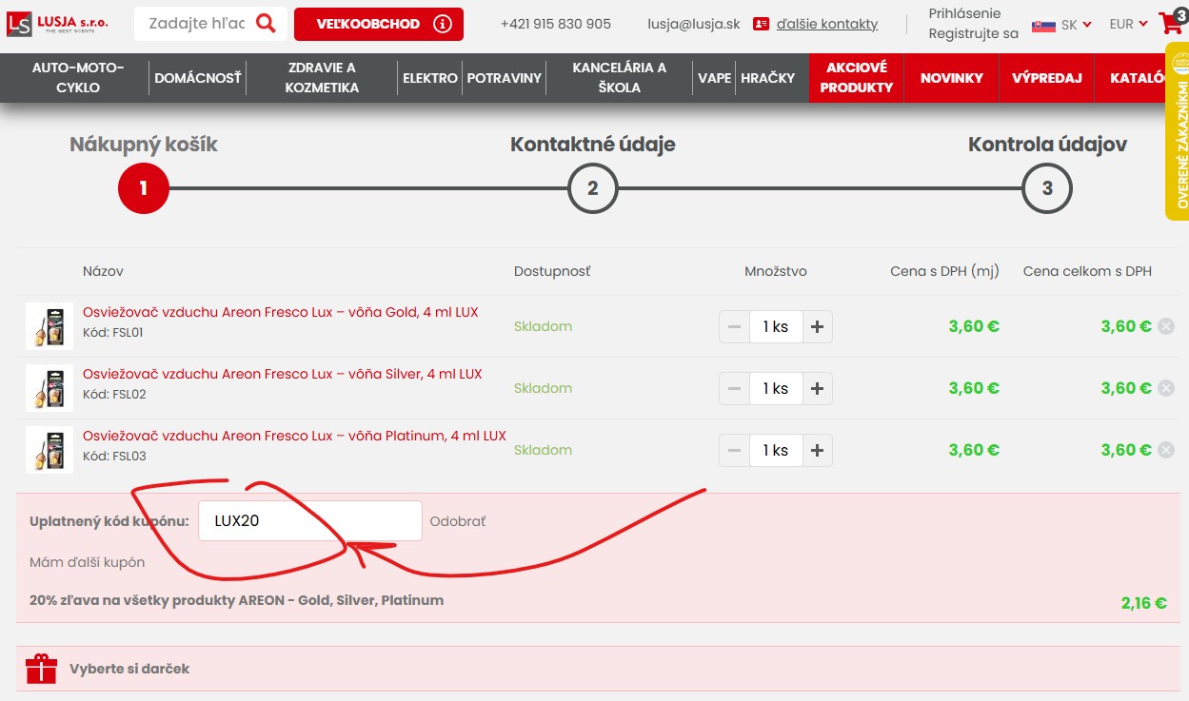The width and height of the screenshot is (1189, 701).
Task: Click the coupon code field with LUX20
Action: point(309,521)
